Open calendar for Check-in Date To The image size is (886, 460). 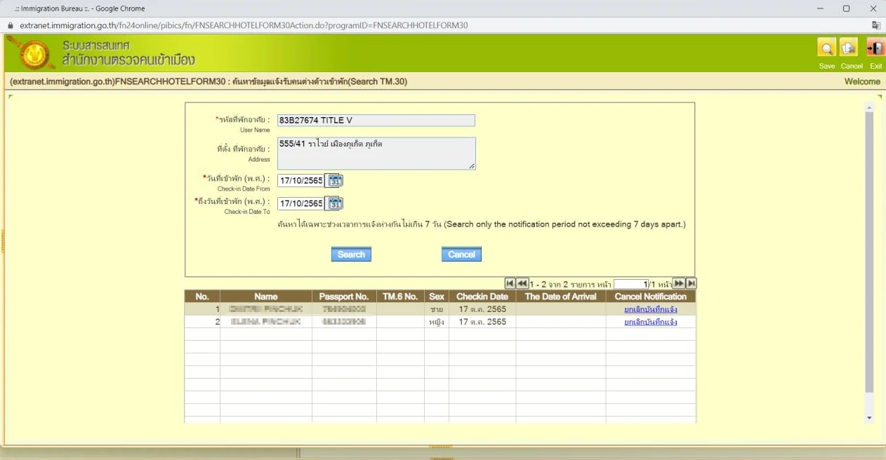(x=335, y=203)
